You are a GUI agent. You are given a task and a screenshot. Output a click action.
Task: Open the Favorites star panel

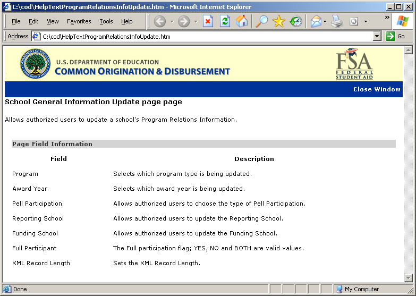coord(278,21)
